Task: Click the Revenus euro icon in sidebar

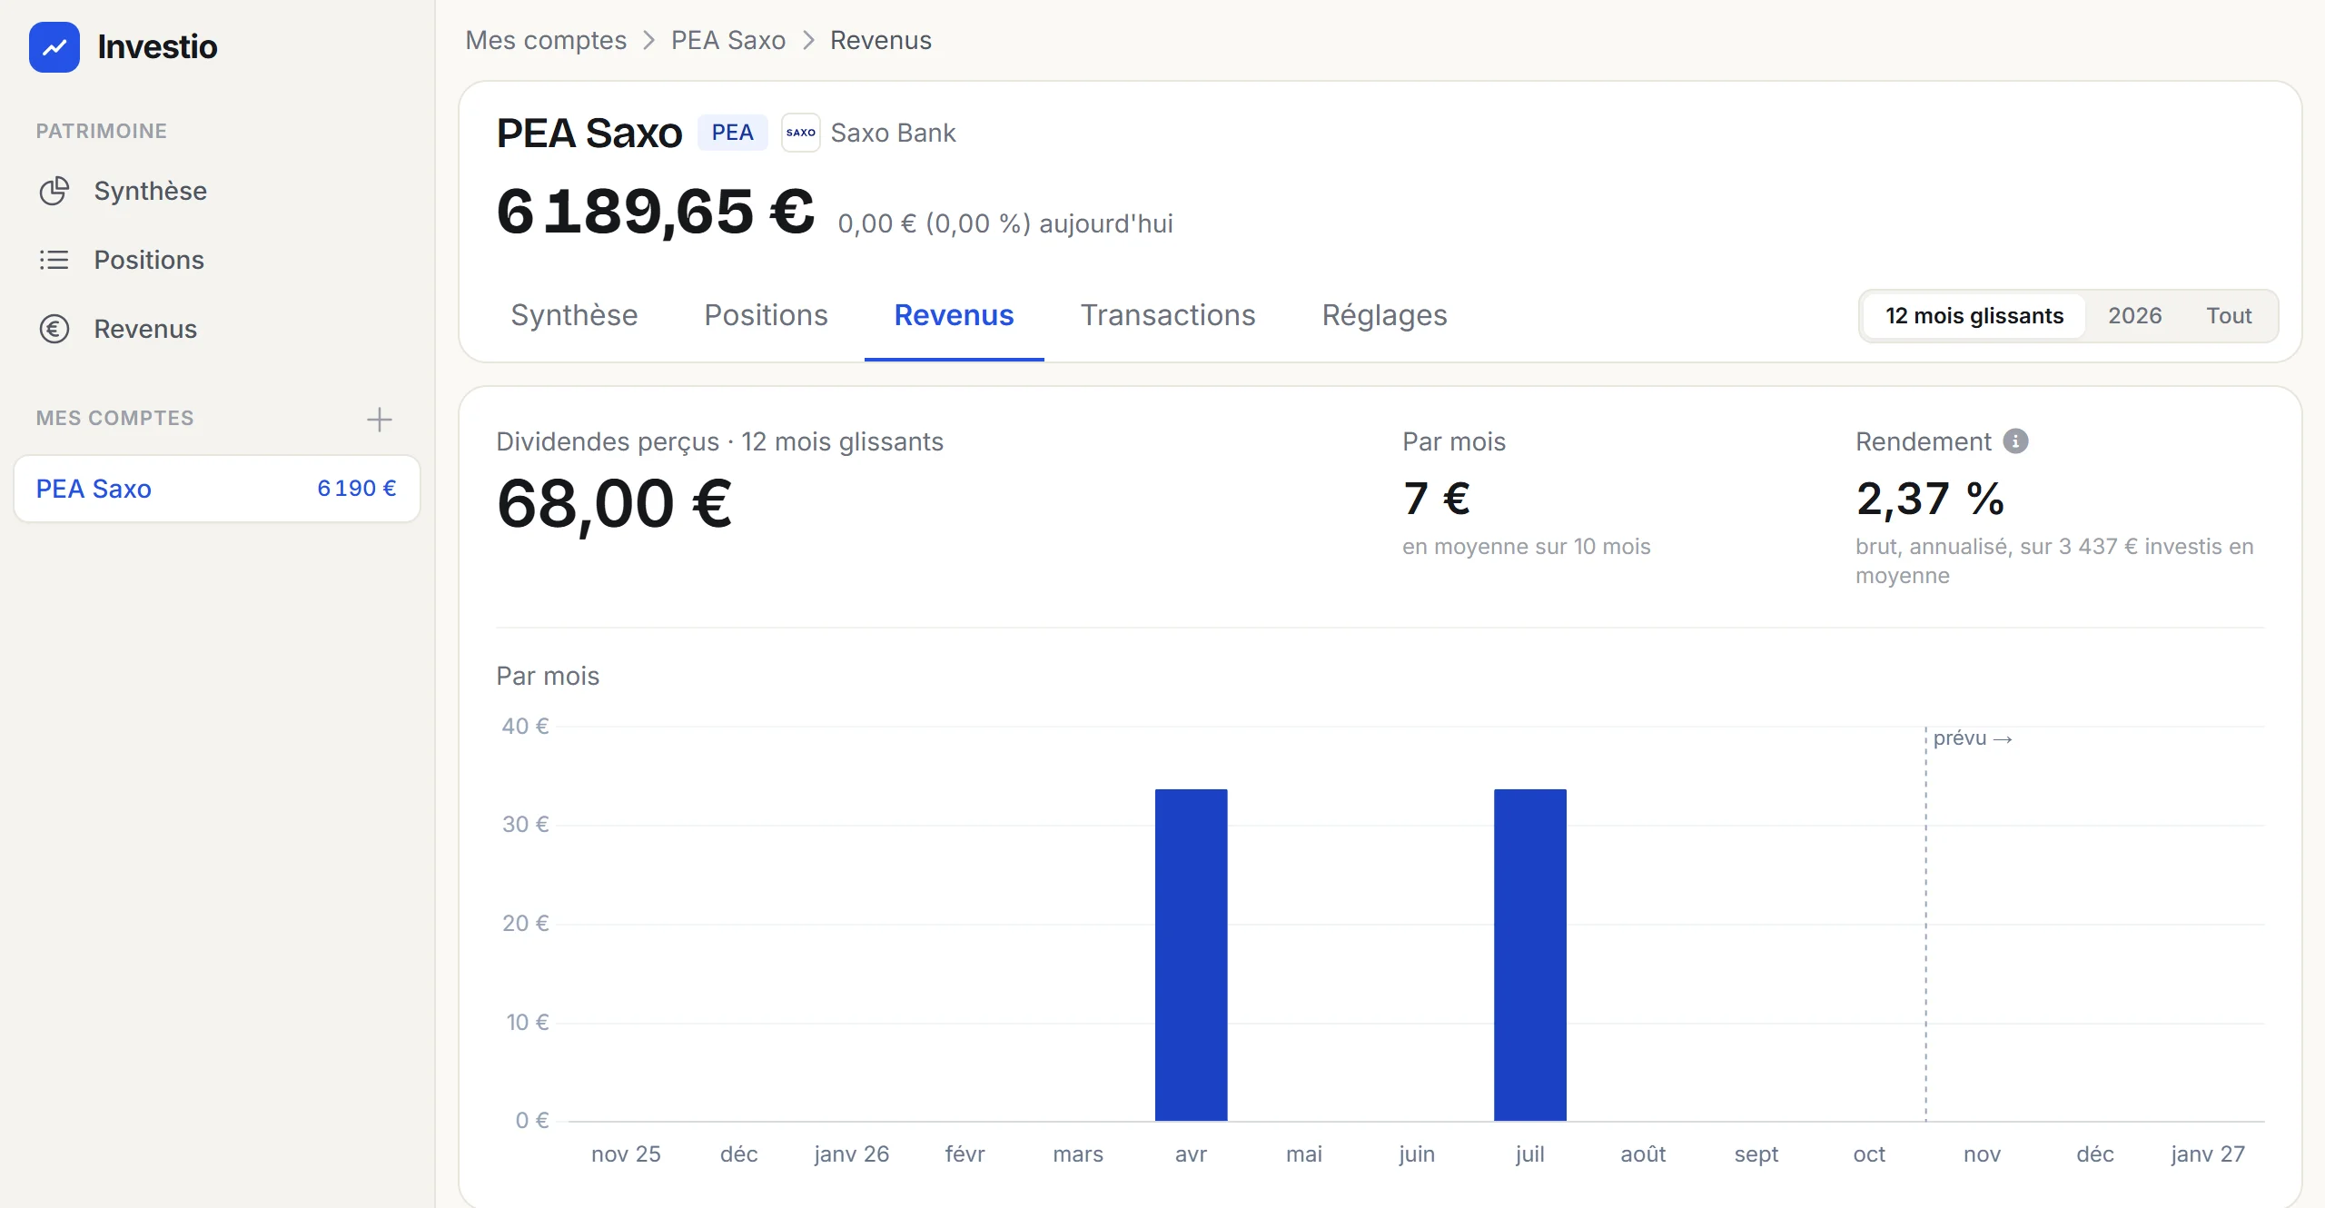Action: [54, 329]
